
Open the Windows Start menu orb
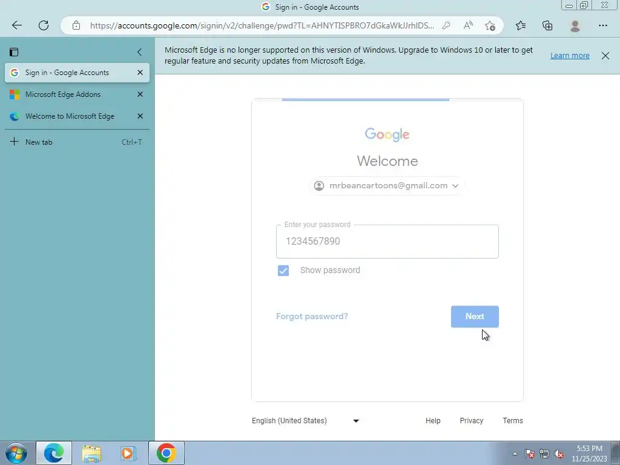tap(16, 453)
